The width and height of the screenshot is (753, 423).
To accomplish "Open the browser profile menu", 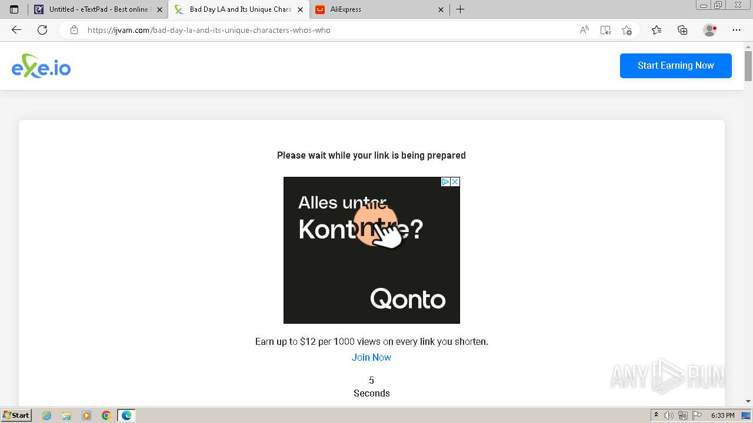I will 709,30.
